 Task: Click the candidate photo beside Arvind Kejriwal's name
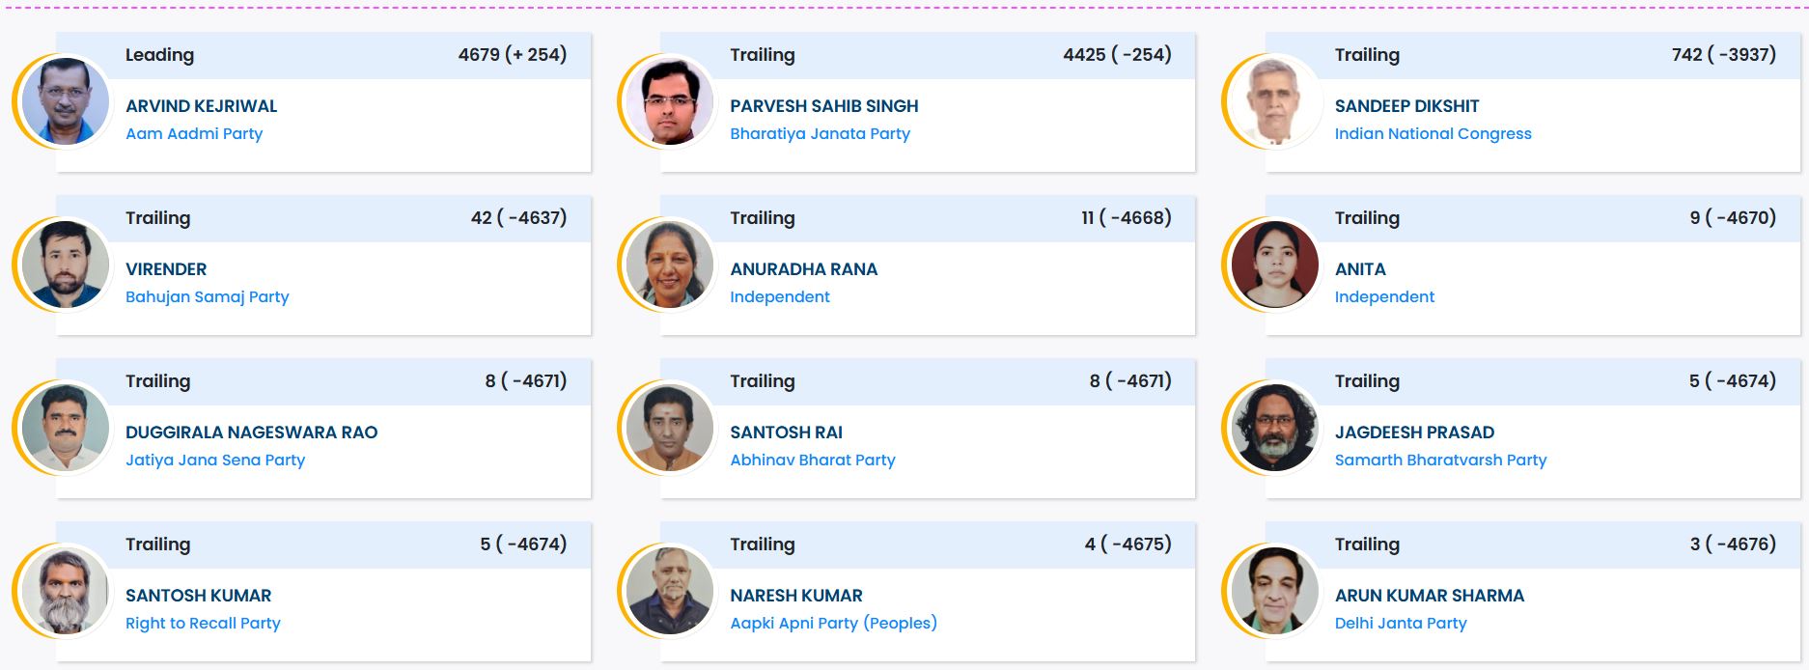66,101
